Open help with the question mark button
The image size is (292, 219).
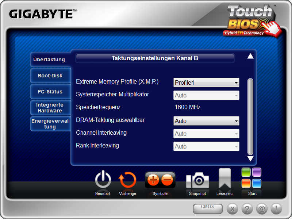[247, 209]
